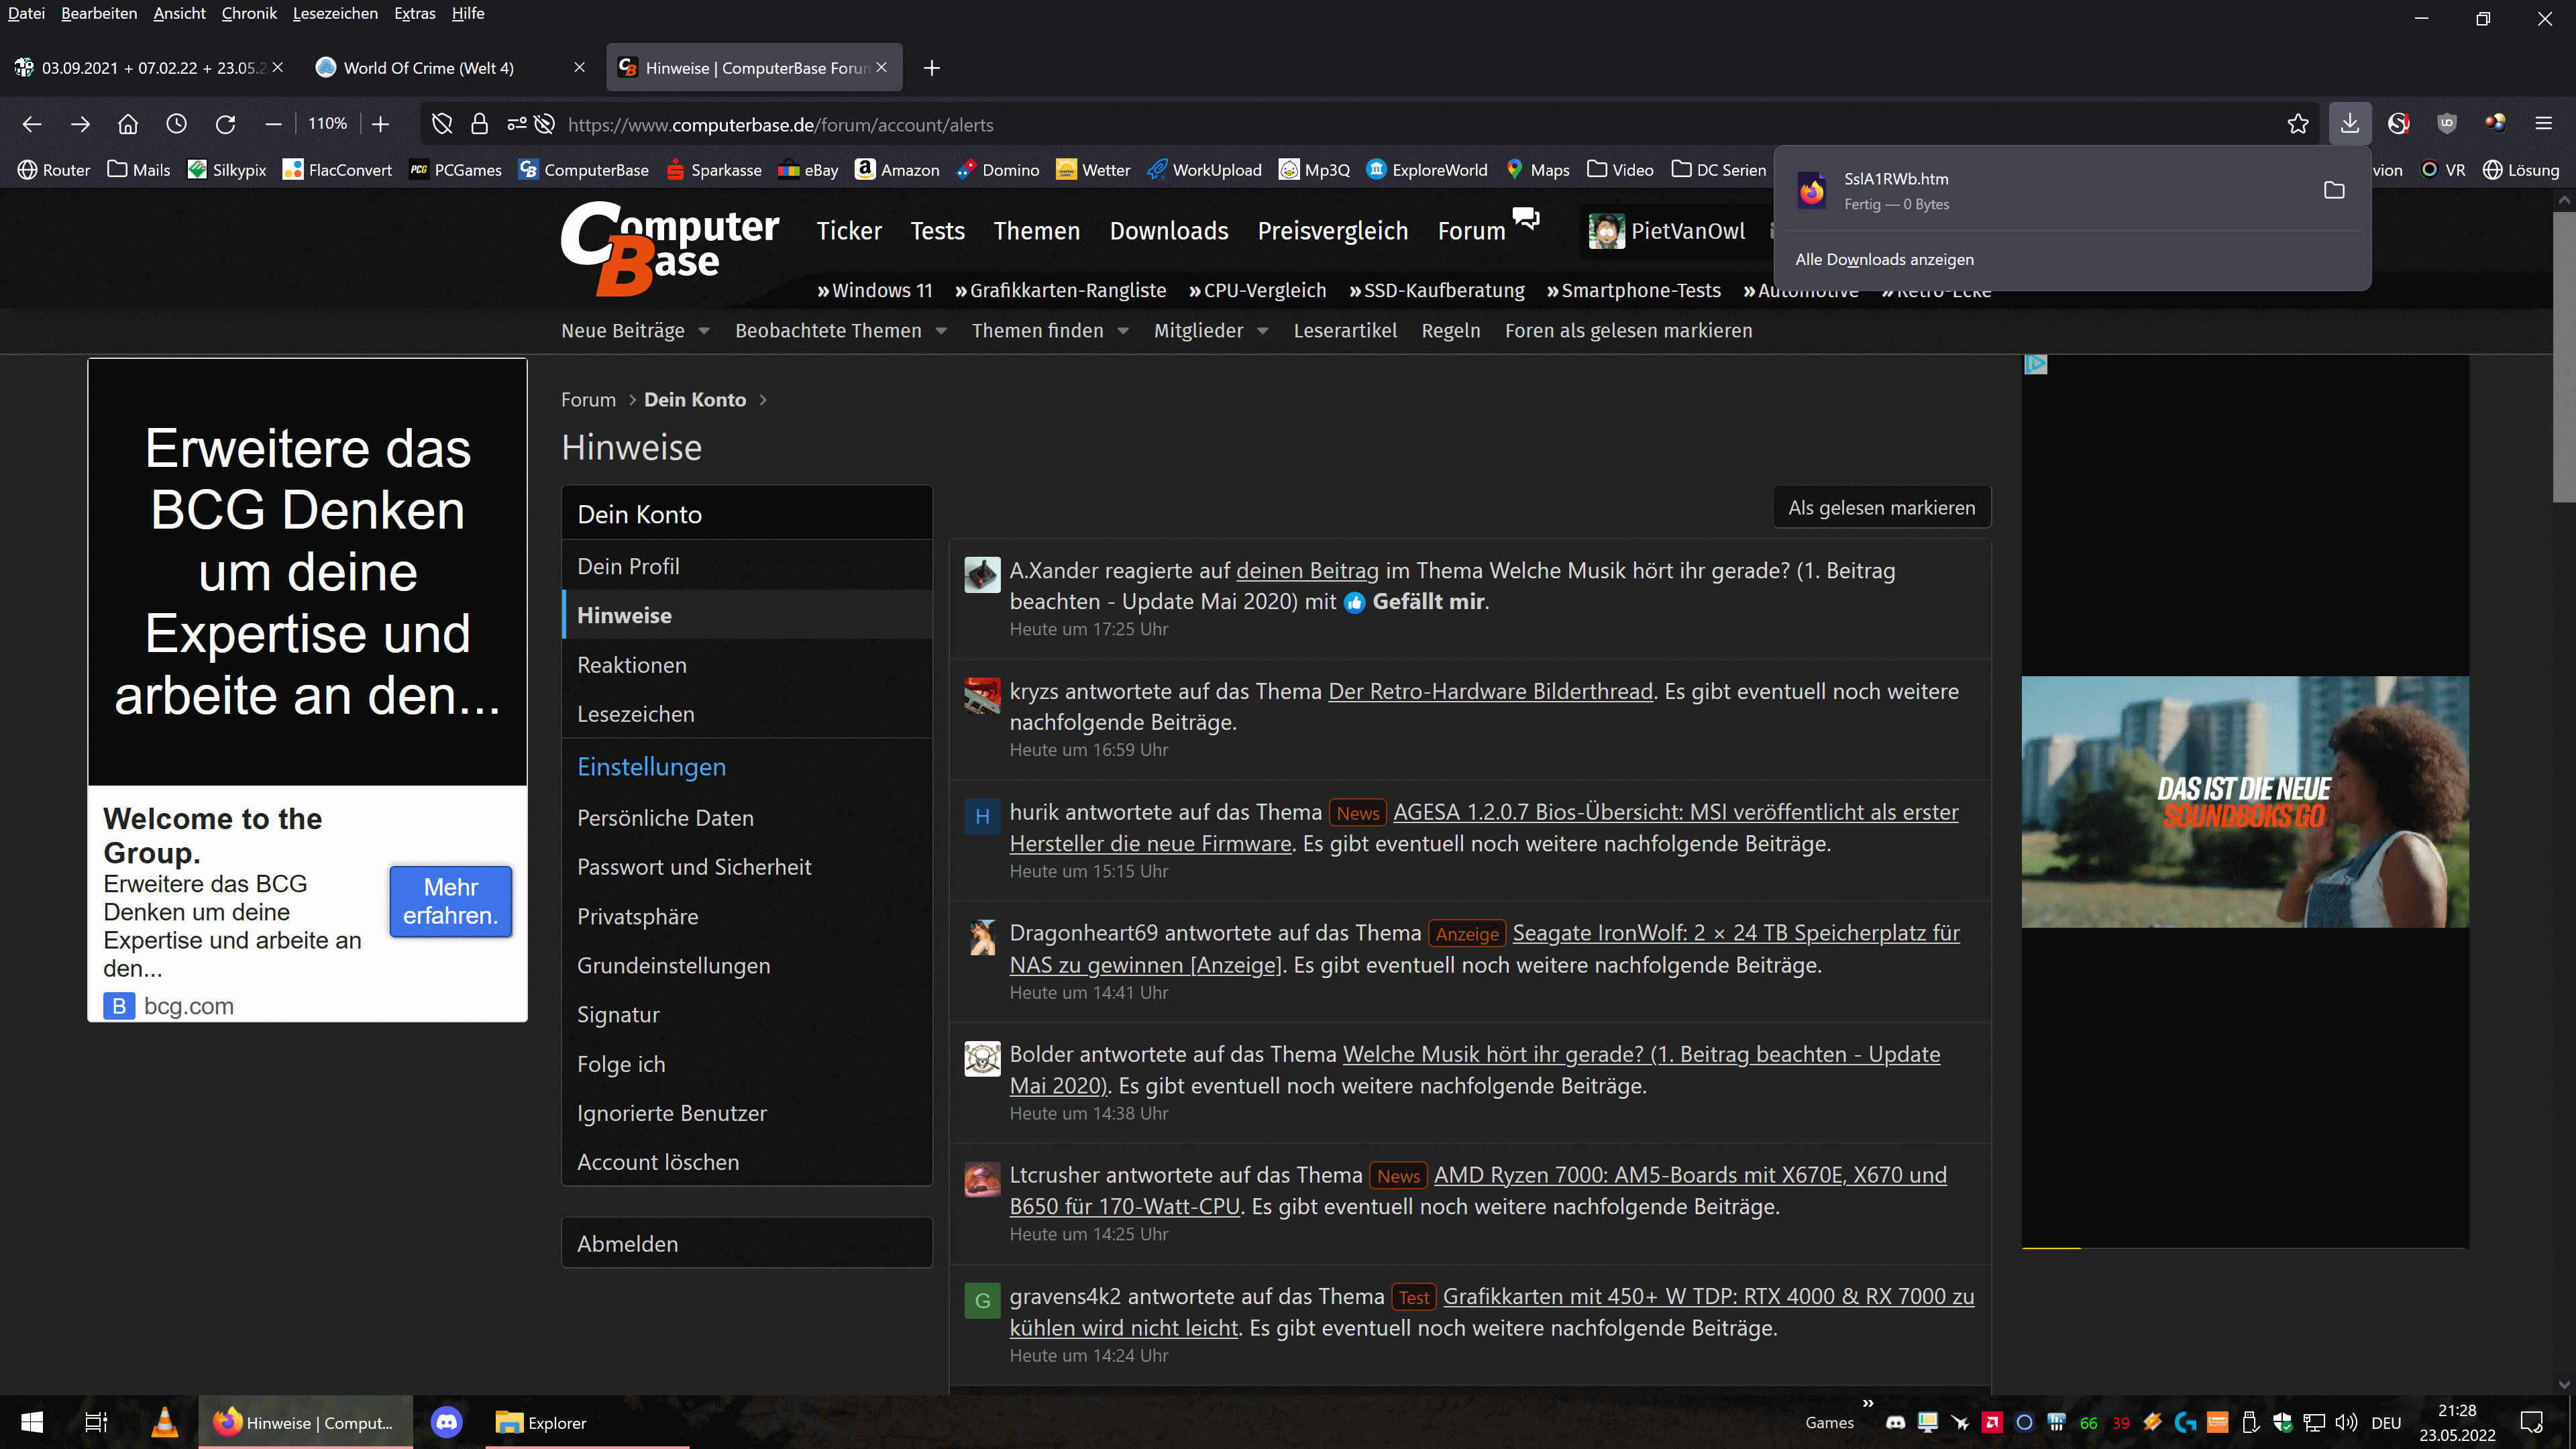The height and width of the screenshot is (1449, 2576).
Task: Switch to the World Of Crime (Welt 4) tab
Action: pyautogui.click(x=450, y=68)
